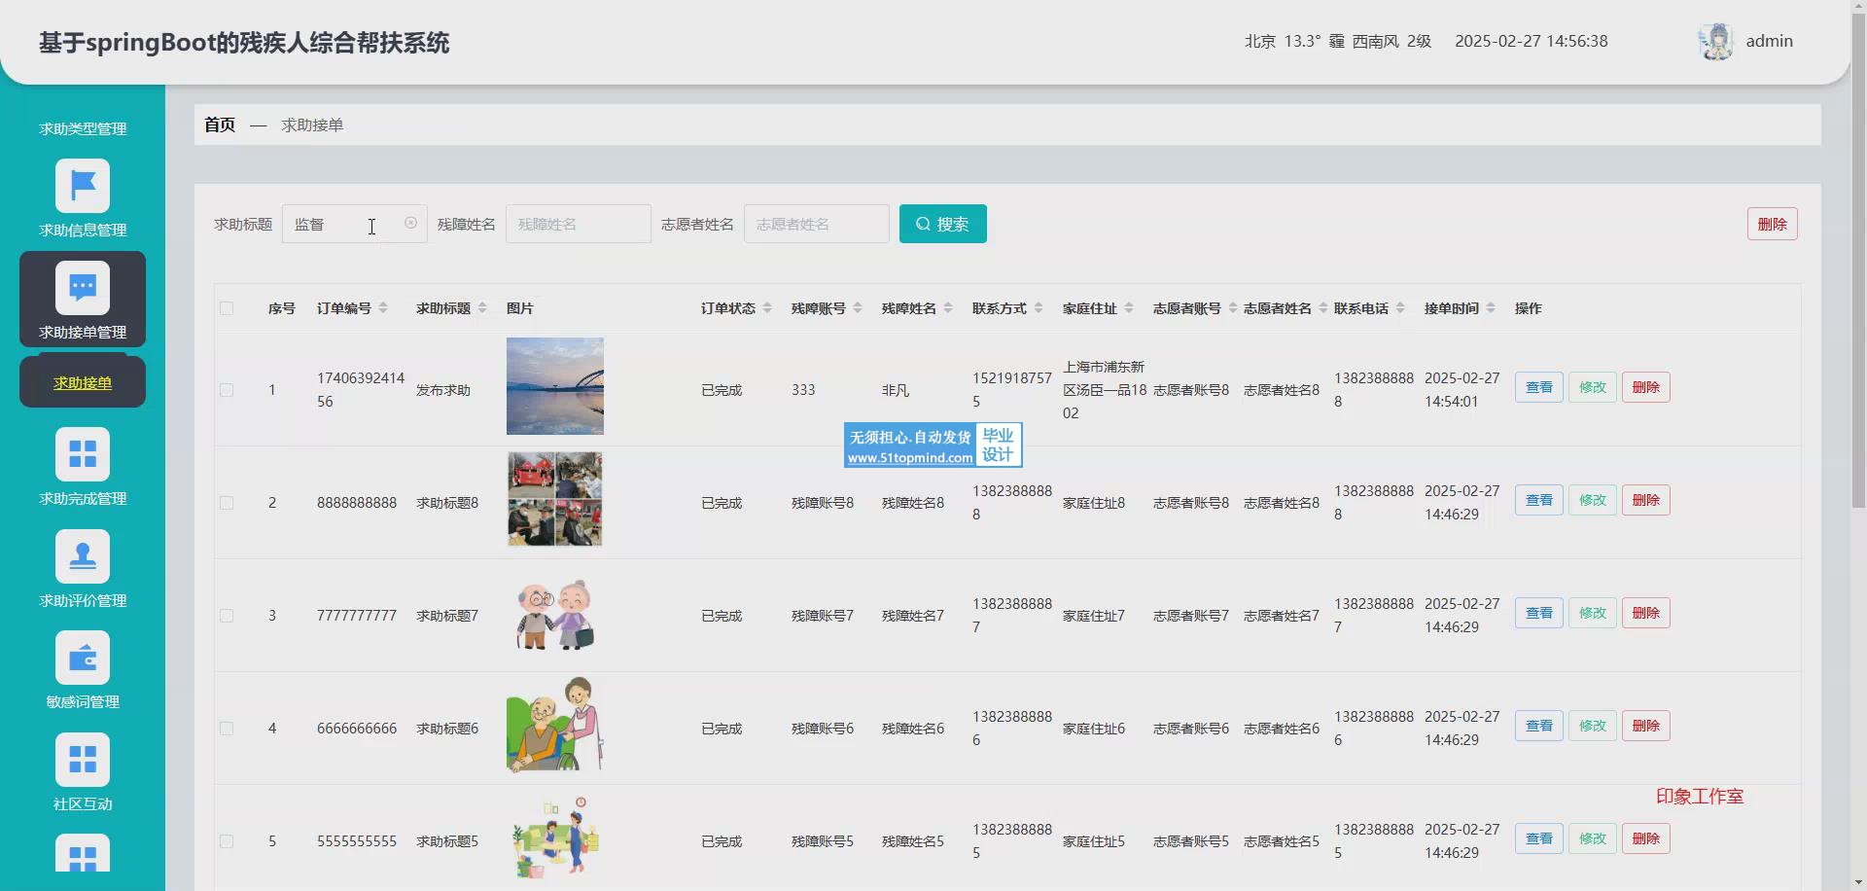This screenshot has height=891, width=1867.
Task: Toggle the select-all checkbox in table header
Action: coord(227,308)
